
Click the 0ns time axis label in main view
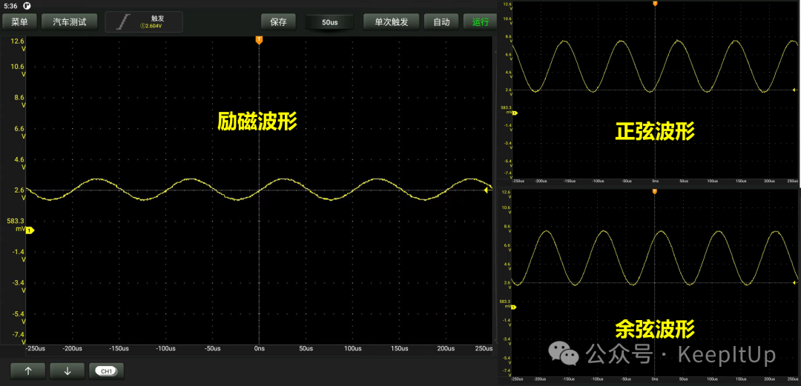pyautogui.click(x=259, y=349)
